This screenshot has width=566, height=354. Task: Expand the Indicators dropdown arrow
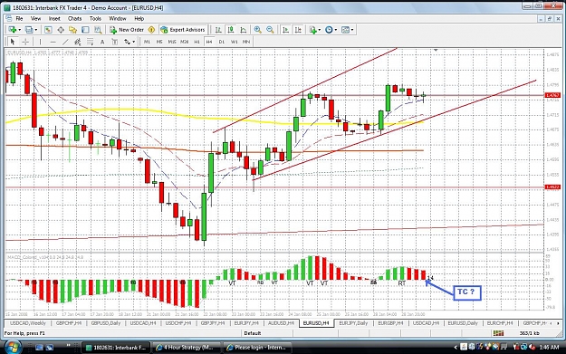tap(320, 30)
